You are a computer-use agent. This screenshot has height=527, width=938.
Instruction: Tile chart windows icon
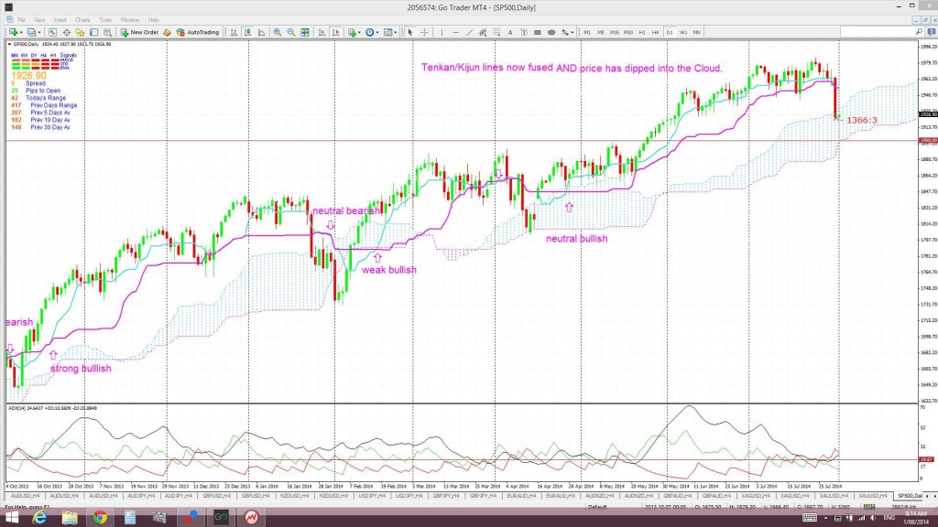(x=304, y=32)
